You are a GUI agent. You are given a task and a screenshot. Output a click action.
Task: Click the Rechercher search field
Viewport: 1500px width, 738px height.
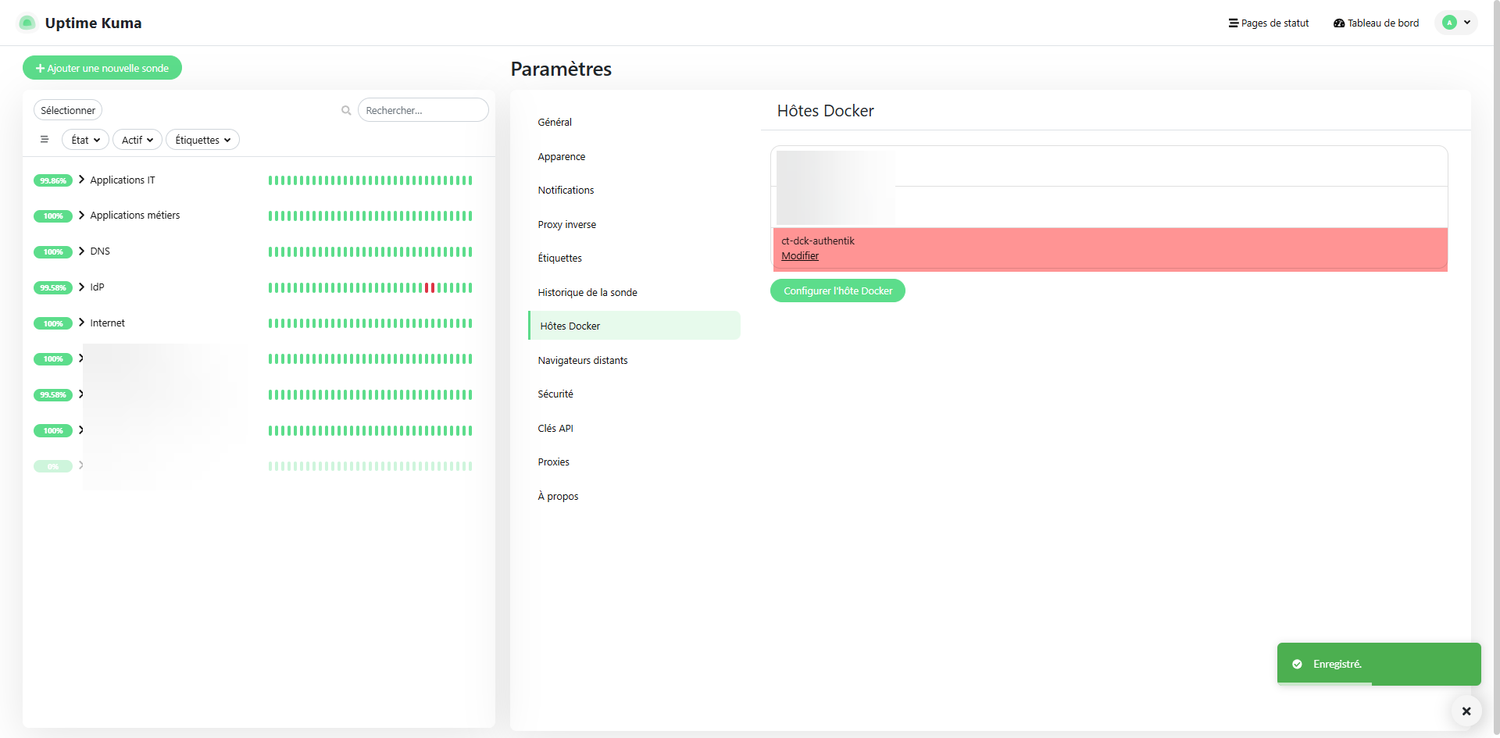pos(423,111)
